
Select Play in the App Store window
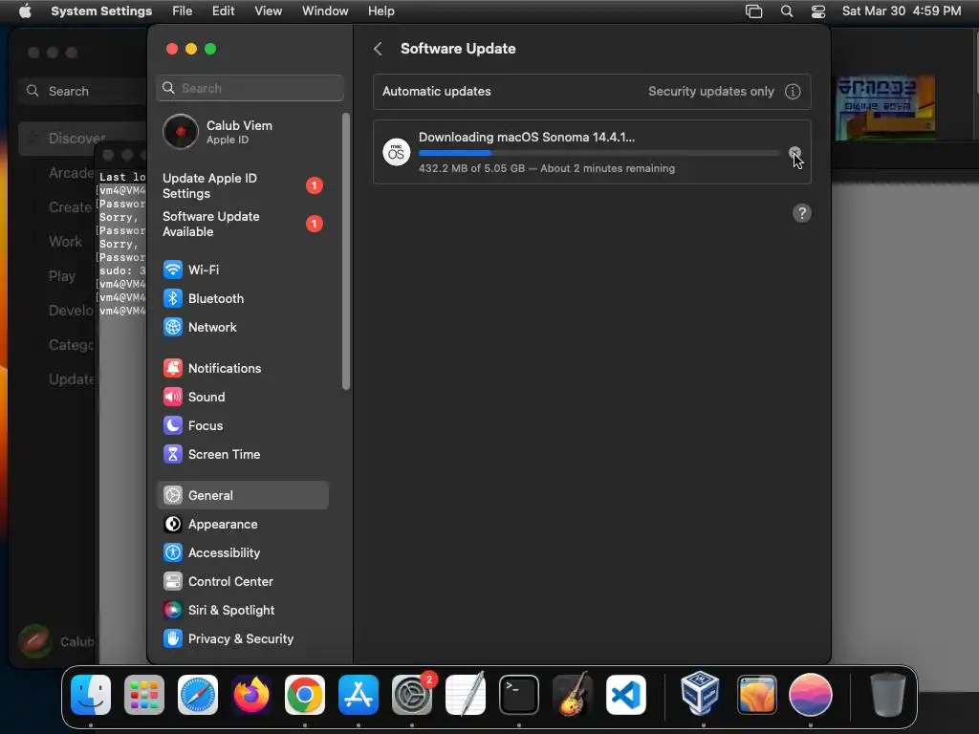tap(62, 276)
